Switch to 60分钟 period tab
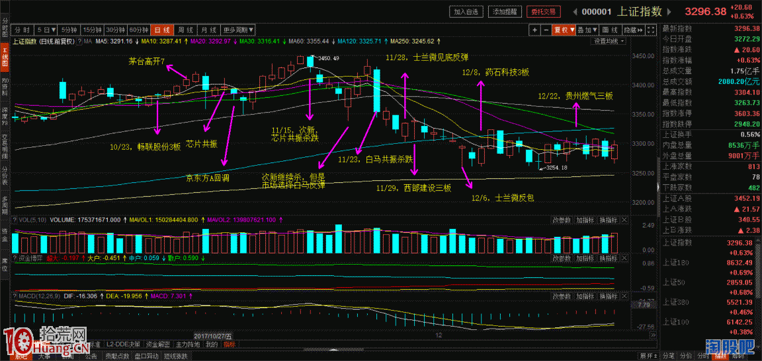Image resolution: width=762 pixels, height=361 pixels. pyautogui.click(x=139, y=30)
